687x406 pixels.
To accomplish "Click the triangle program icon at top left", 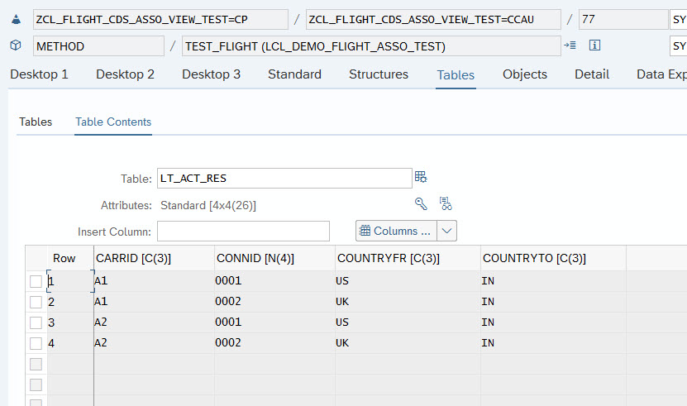I will click(x=16, y=19).
